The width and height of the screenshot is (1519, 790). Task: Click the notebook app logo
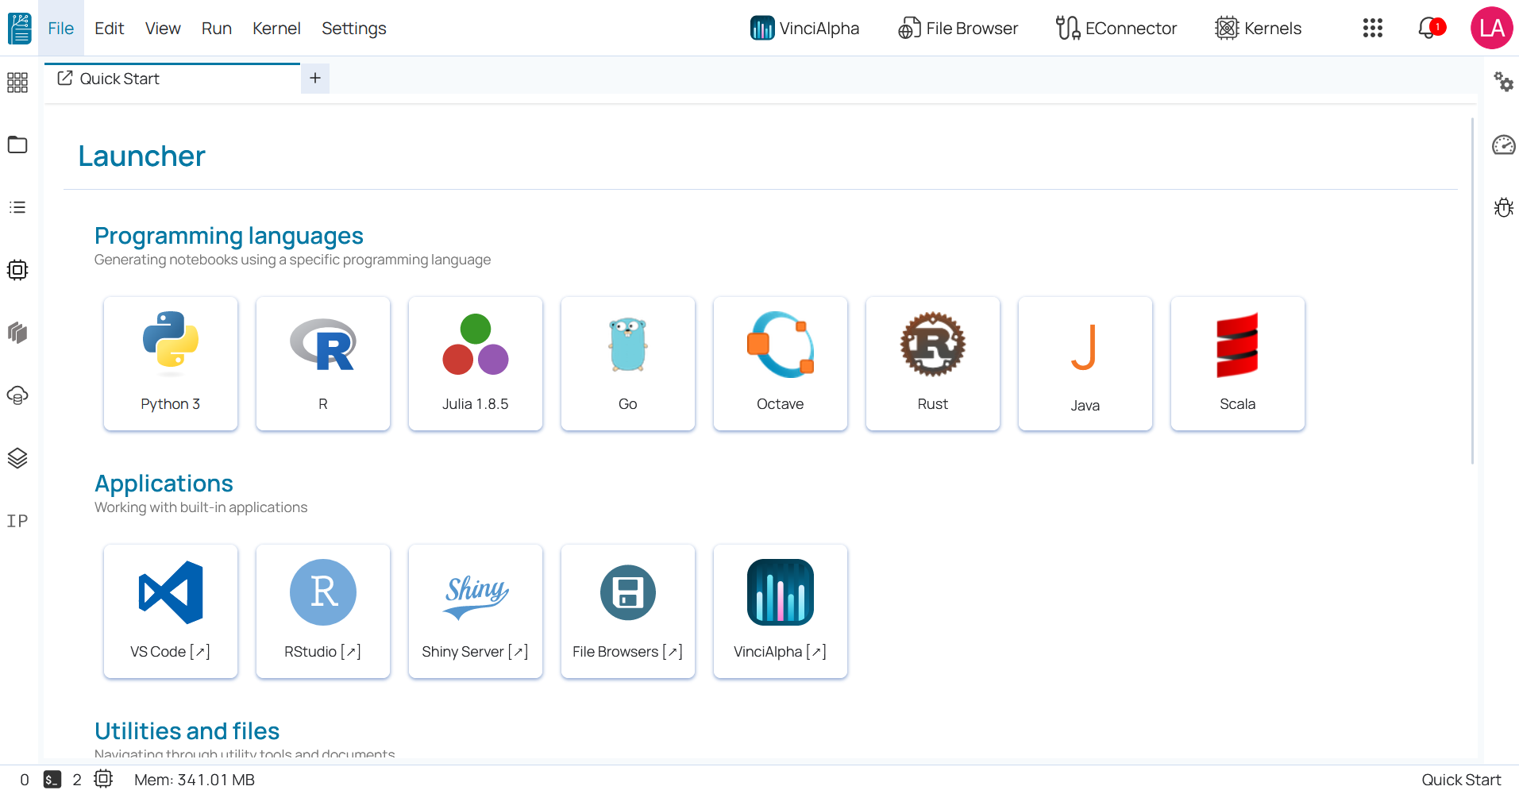(x=20, y=29)
